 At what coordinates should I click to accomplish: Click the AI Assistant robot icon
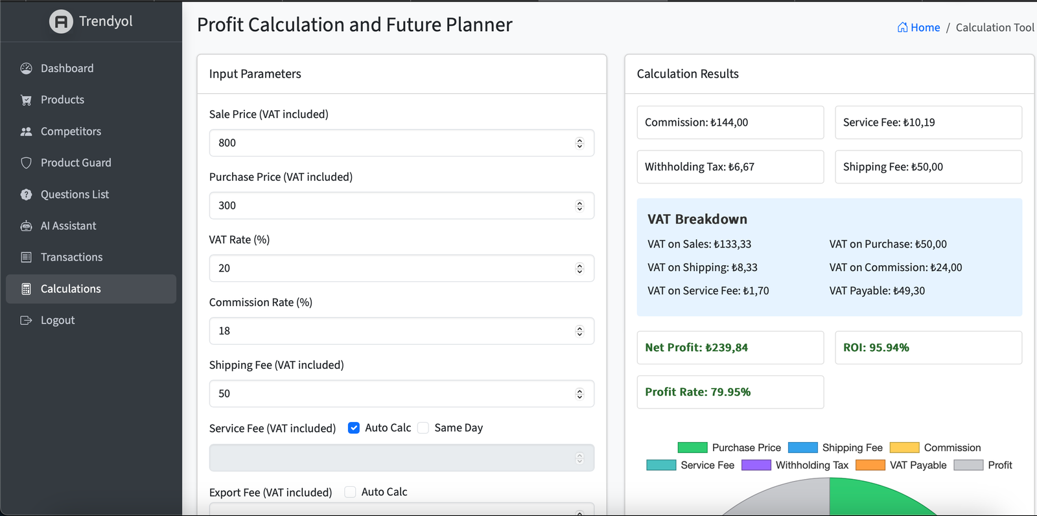tap(26, 226)
